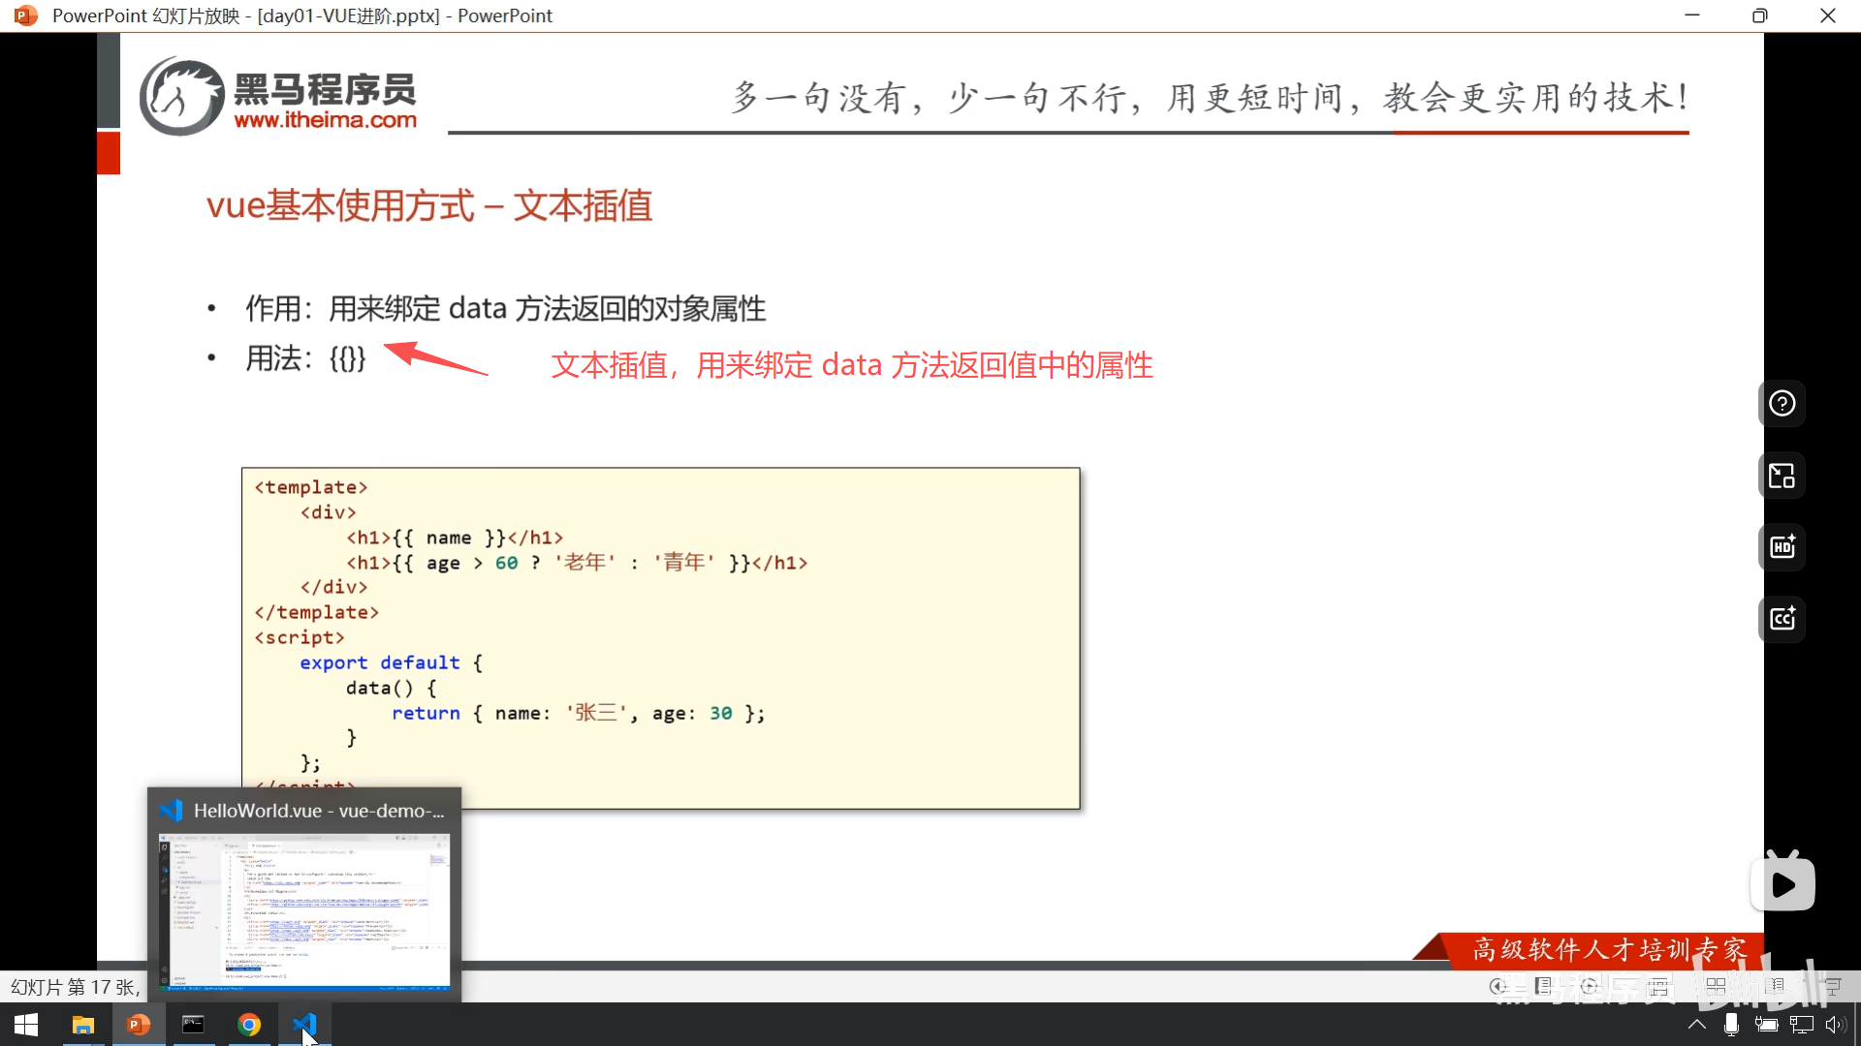Toggle HD quality enhancement
Image resolution: width=1861 pixels, height=1046 pixels.
click(x=1782, y=547)
